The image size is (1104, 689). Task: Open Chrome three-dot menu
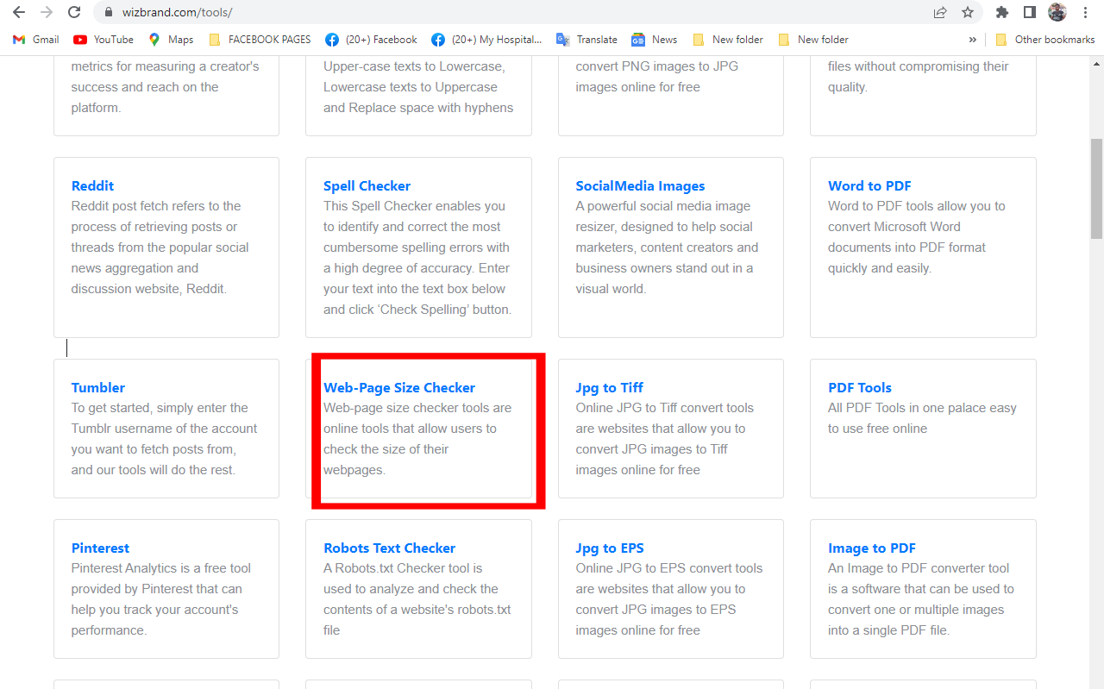[x=1085, y=12]
